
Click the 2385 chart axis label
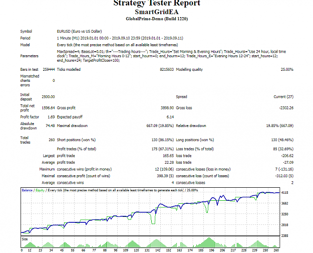click(x=284, y=236)
